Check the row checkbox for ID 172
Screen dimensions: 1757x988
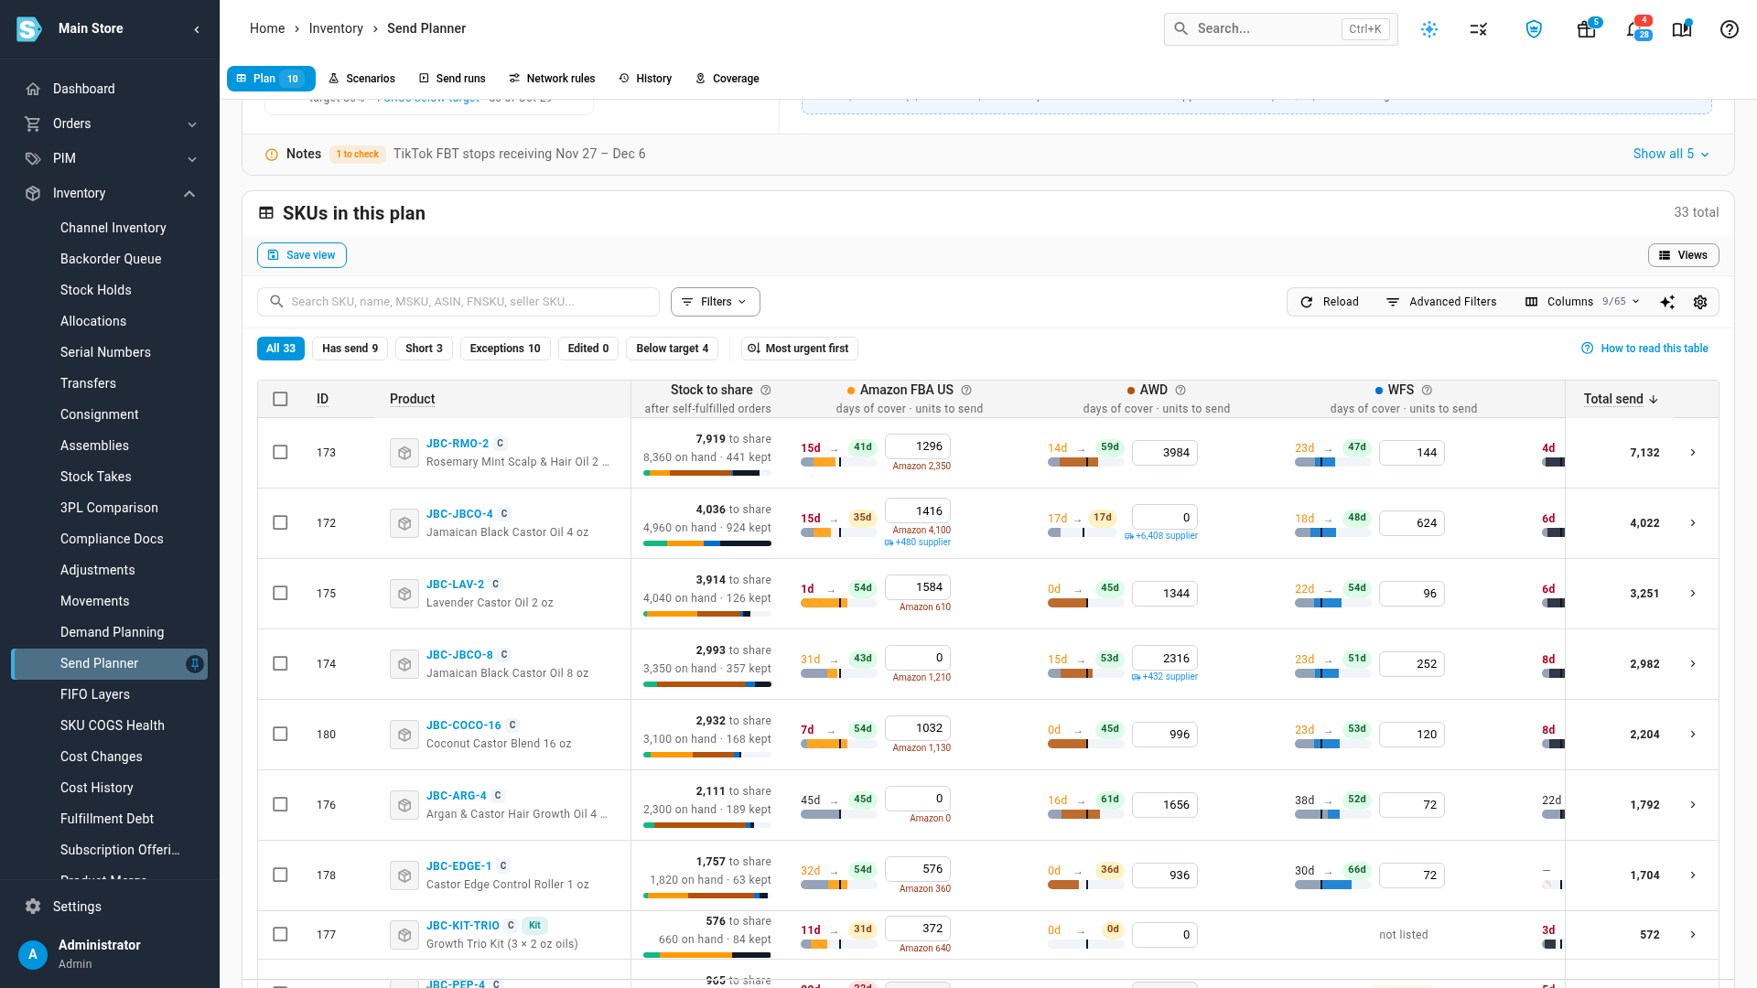(x=280, y=523)
